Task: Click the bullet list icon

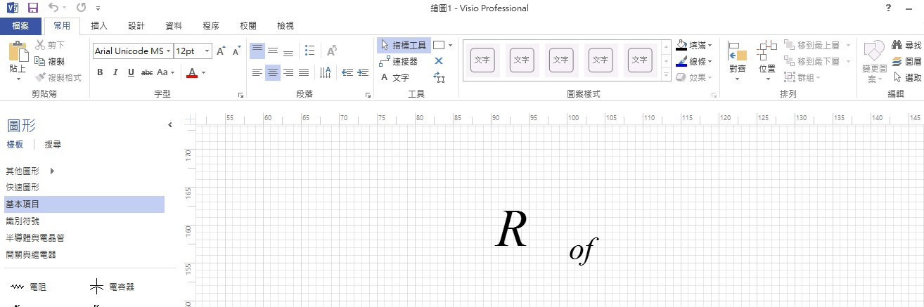Action: 309,51
